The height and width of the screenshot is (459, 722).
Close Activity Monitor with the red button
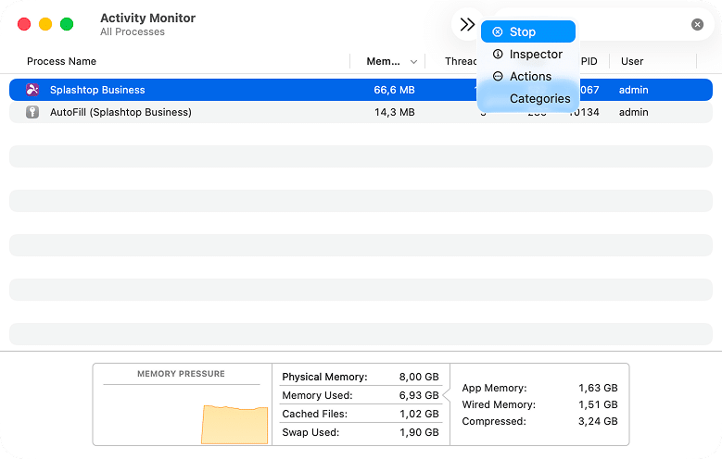(x=24, y=24)
